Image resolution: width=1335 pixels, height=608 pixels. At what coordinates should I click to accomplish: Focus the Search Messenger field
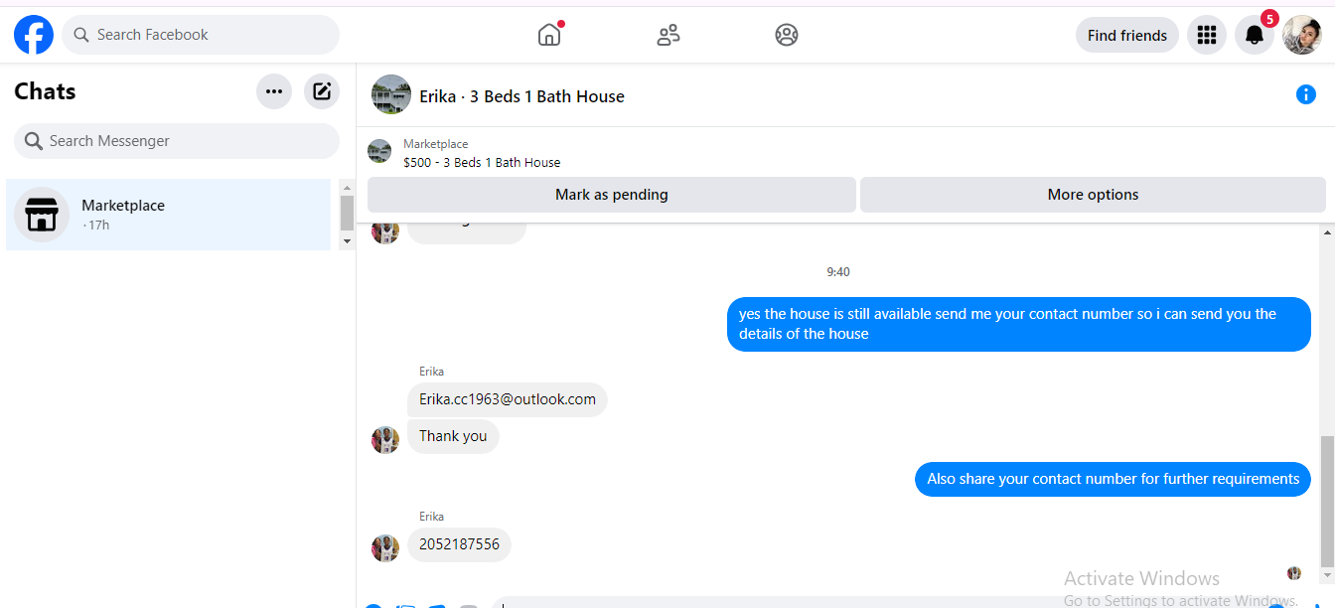coord(177,141)
